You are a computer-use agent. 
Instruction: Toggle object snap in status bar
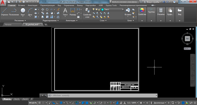click(77, 103)
